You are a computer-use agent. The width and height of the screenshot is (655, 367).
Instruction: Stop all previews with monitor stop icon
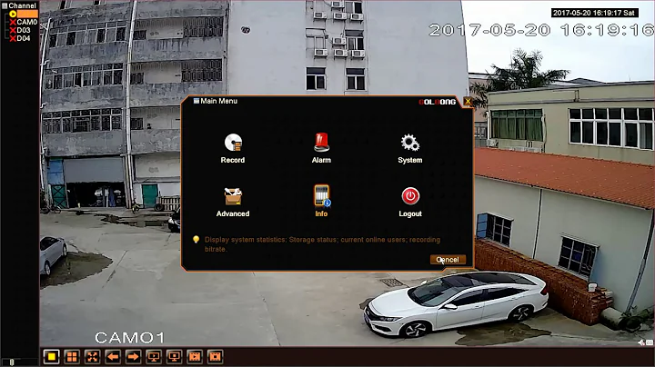(174, 357)
